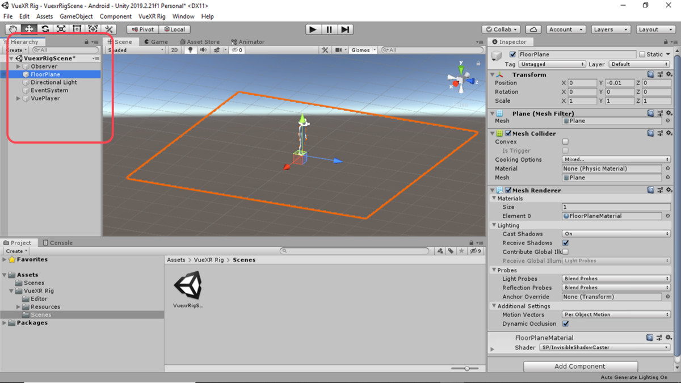Image resolution: width=681 pixels, height=383 pixels.
Task: Open the Layers dropdown
Action: pos(610,29)
